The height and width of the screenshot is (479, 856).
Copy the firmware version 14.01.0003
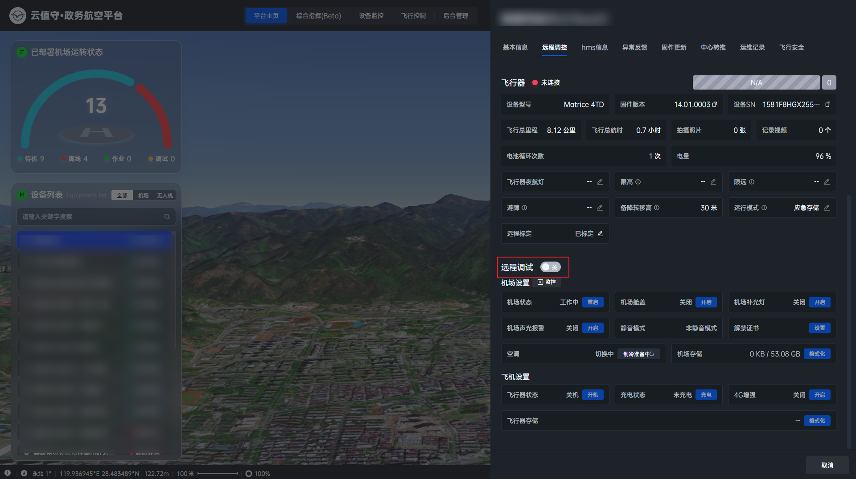[x=715, y=104]
